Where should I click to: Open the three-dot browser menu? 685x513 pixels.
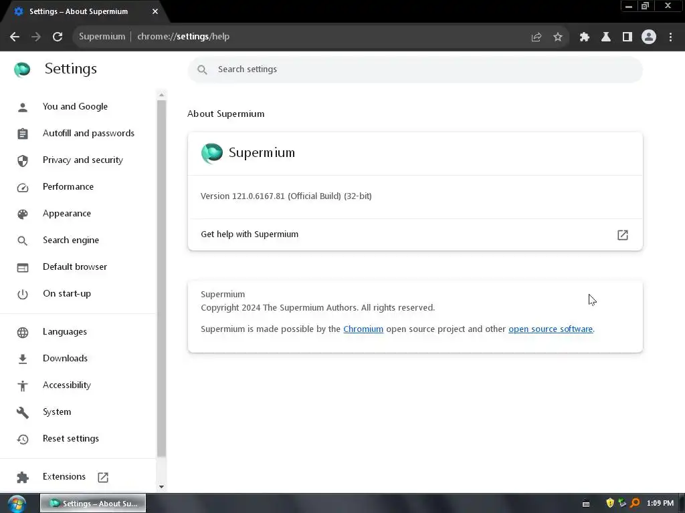coord(670,37)
